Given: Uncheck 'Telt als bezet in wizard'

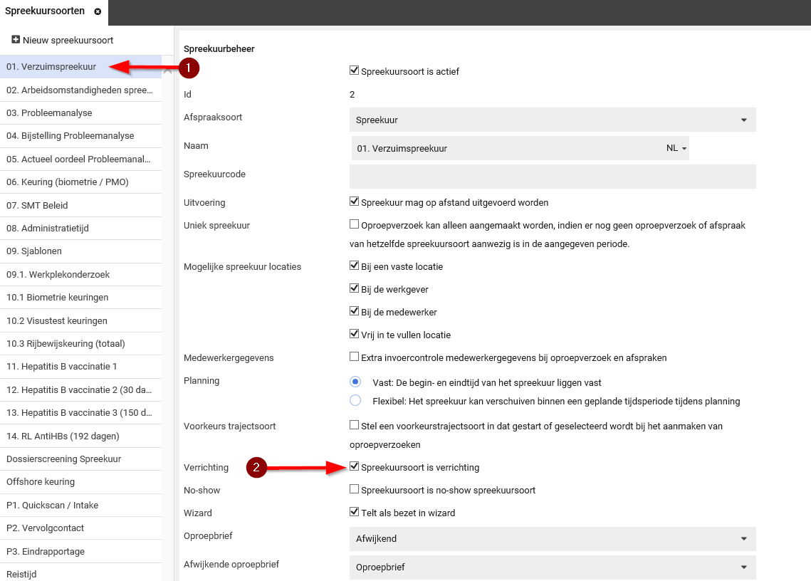Looking at the screenshot, I should (355, 512).
